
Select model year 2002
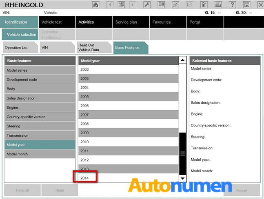pos(129,69)
